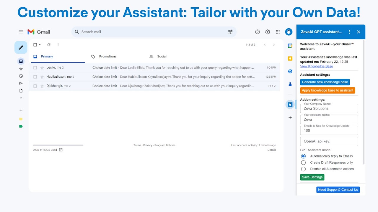
Task: Choose Disable all Automated actions mode
Action: [303, 169]
